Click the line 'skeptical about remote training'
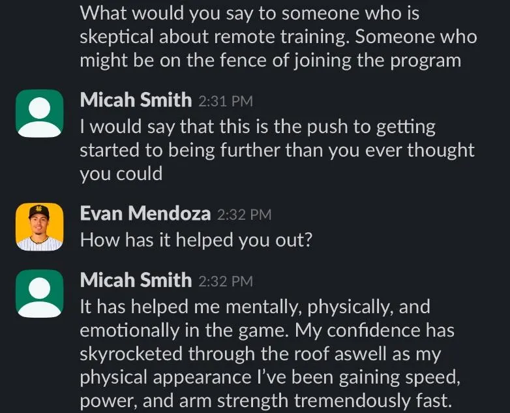 278,37
